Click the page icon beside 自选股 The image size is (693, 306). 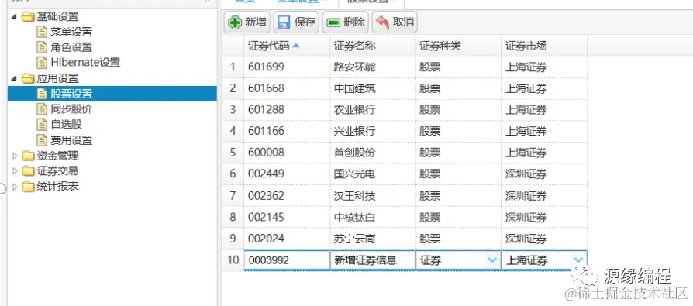pyautogui.click(x=42, y=125)
